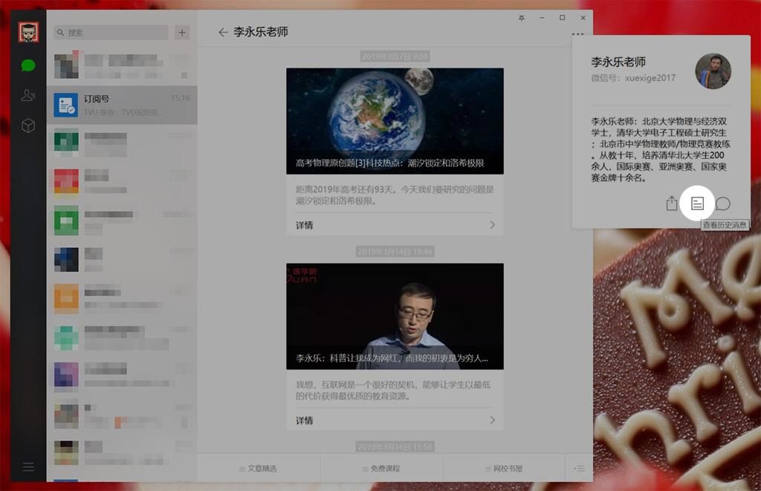Screen dimensions: 761x491
Task: Click the 查看历史消息 history icon
Action: click(697, 204)
